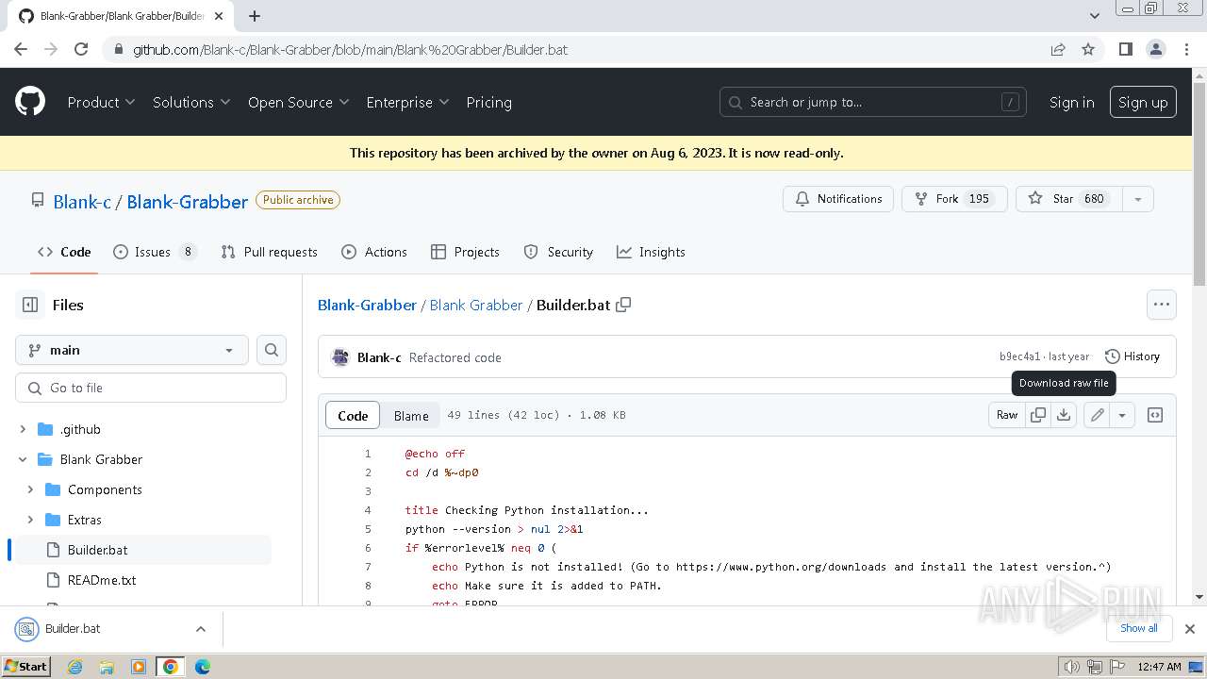Viewport: 1207px width, 679px height.
Task: Open Star lists dropdown arrow
Action: (1138, 199)
